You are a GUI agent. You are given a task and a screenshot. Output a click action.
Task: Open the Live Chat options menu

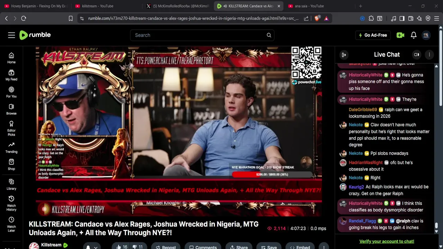click(430, 55)
